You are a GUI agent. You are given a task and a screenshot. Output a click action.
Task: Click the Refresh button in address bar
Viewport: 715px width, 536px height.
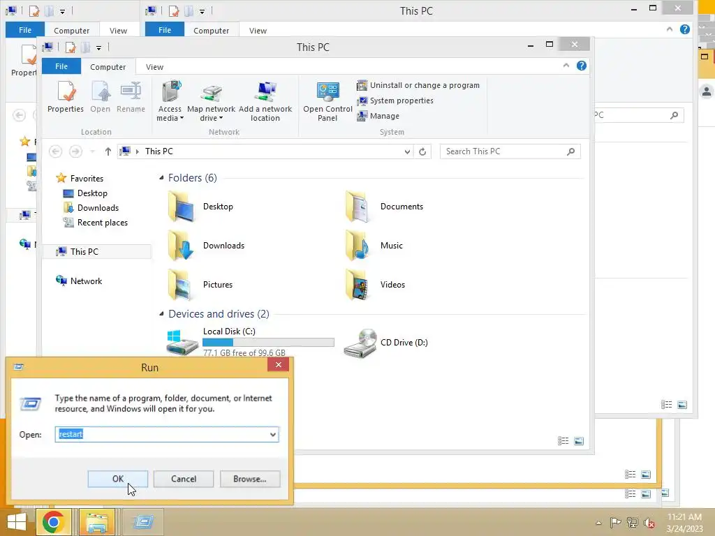pos(422,151)
